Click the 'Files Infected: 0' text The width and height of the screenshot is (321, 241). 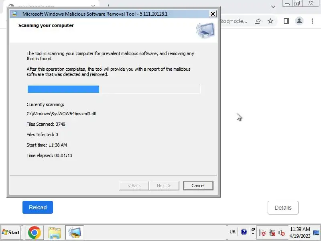pos(42,135)
